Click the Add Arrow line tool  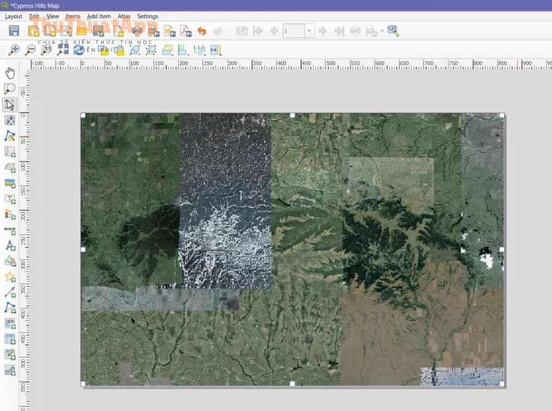coord(10,293)
